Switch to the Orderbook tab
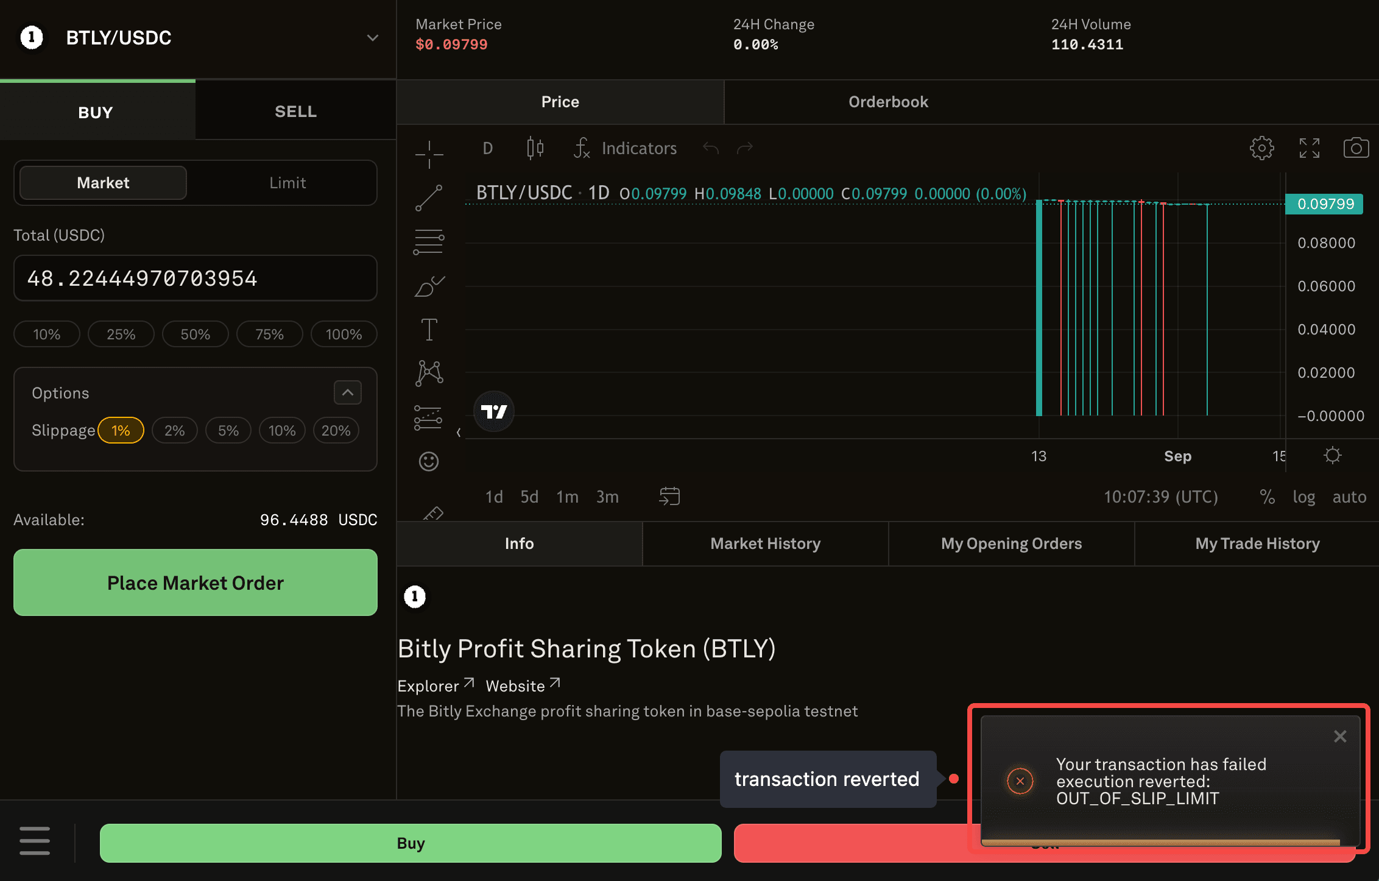 [x=888, y=102]
